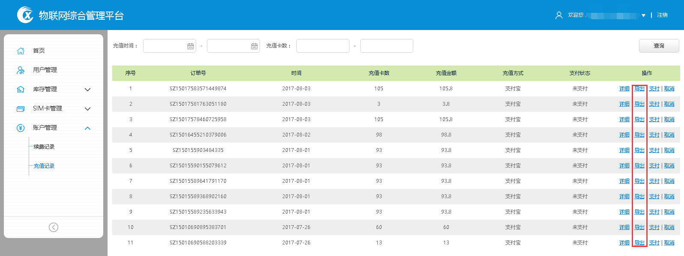Click the 账户管理 yen coin icon
684x256 pixels.
[x=21, y=128]
